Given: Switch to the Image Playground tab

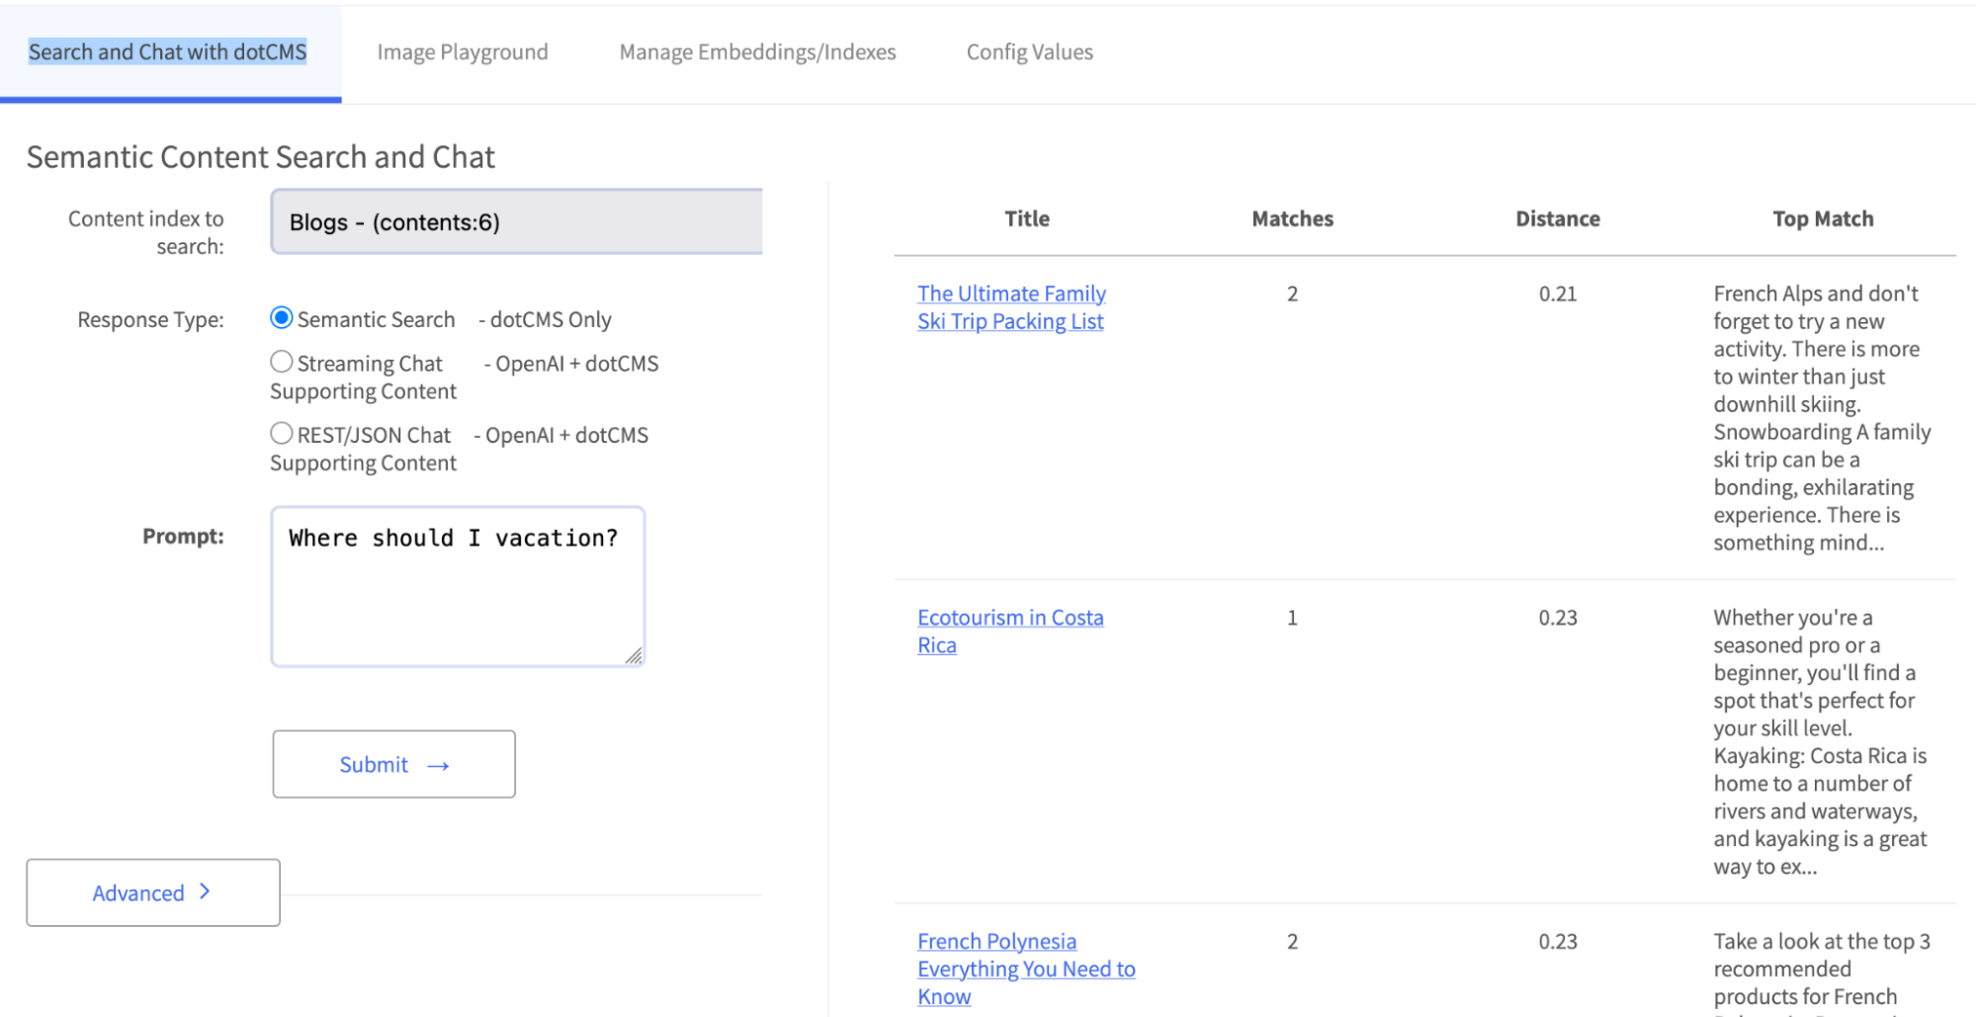Looking at the screenshot, I should 462,52.
